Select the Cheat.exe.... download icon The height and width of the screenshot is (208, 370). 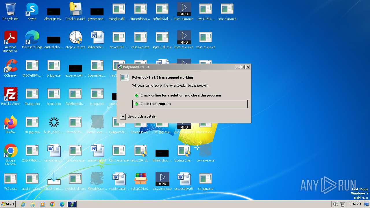click(54, 181)
